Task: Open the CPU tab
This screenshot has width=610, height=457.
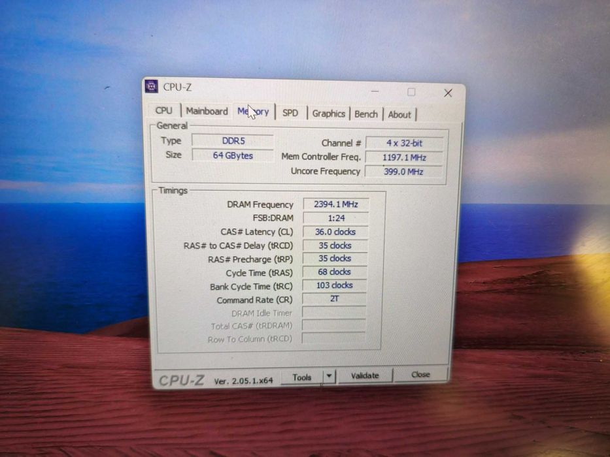Action: tap(164, 110)
